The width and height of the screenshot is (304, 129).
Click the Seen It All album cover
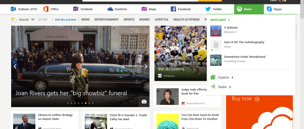[x=216, y=46]
